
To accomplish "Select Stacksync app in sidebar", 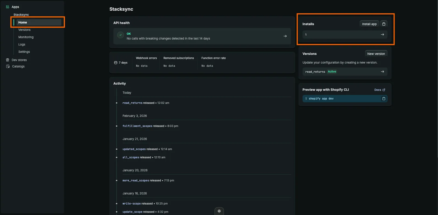I will (x=21, y=15).
